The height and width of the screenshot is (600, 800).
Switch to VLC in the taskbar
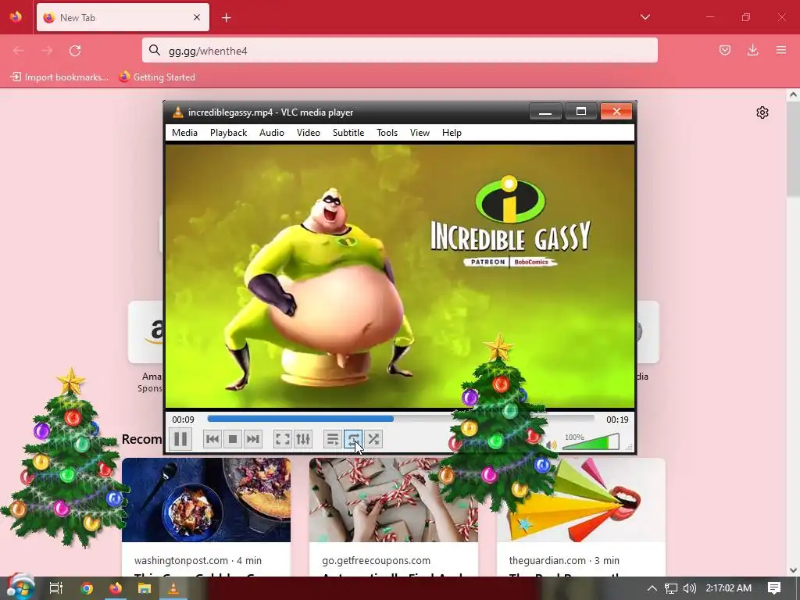(173, 588)
